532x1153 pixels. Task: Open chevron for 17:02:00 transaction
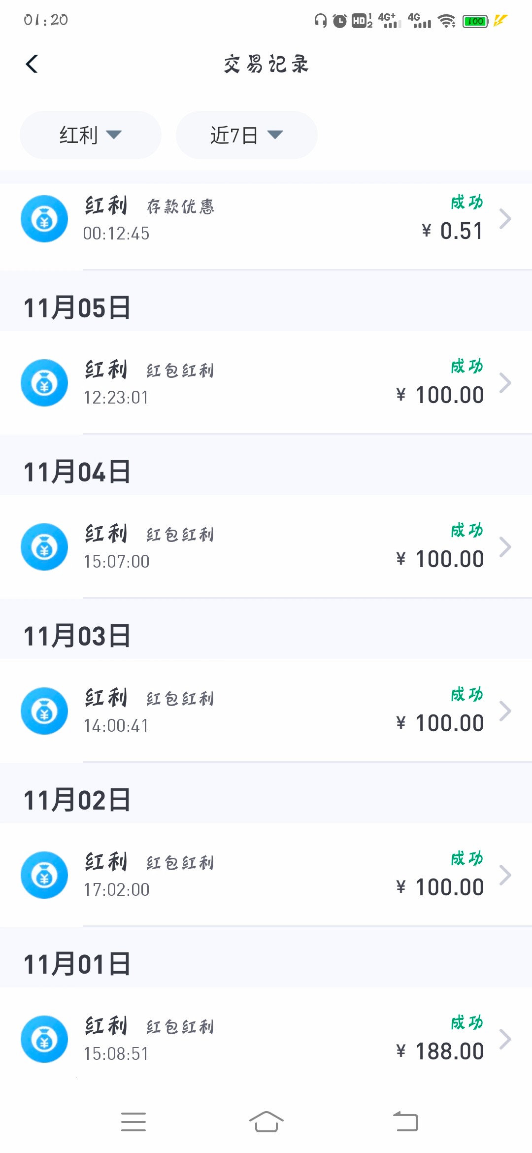pos(505,875)
